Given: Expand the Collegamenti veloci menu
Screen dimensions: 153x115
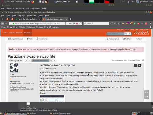Looking at the screenshot, I should (15, 39).
